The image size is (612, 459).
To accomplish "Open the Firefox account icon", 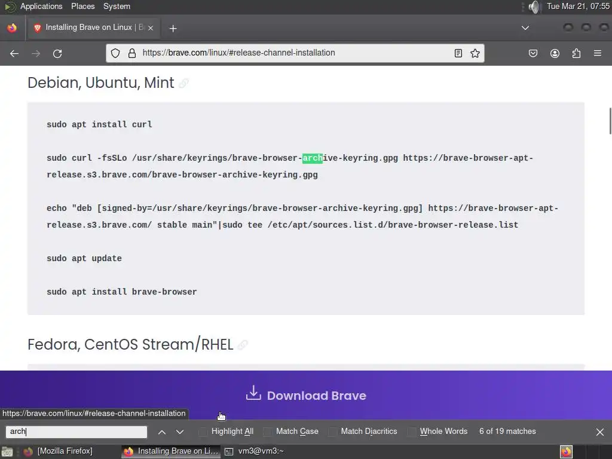I will [555, 53].
